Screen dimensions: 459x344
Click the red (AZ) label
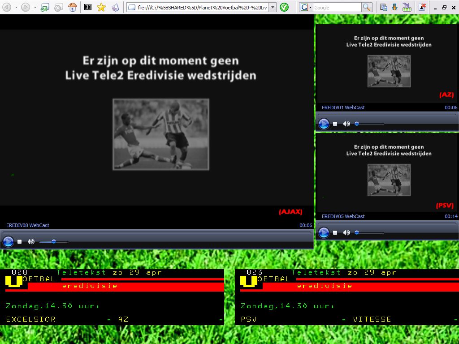pos(446,95)
